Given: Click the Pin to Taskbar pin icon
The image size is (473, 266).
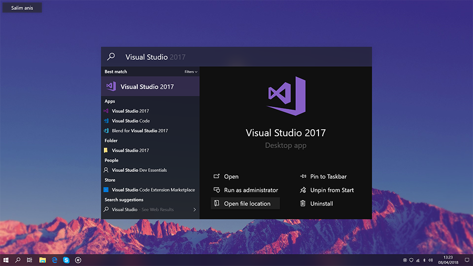Looking at the screenshot, I should [303, 176].
